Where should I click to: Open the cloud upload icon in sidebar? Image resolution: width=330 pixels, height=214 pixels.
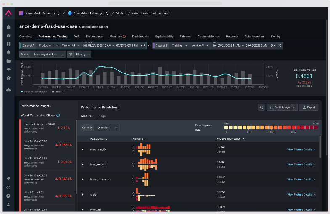pyautogui.click(x=8, y=69)
